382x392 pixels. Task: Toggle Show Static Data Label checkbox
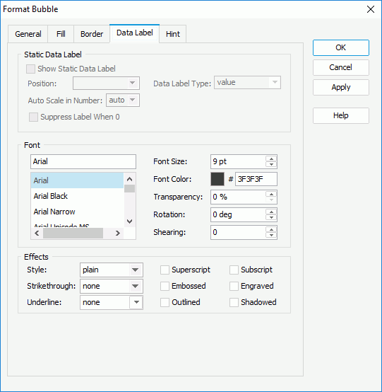(30, 69)
